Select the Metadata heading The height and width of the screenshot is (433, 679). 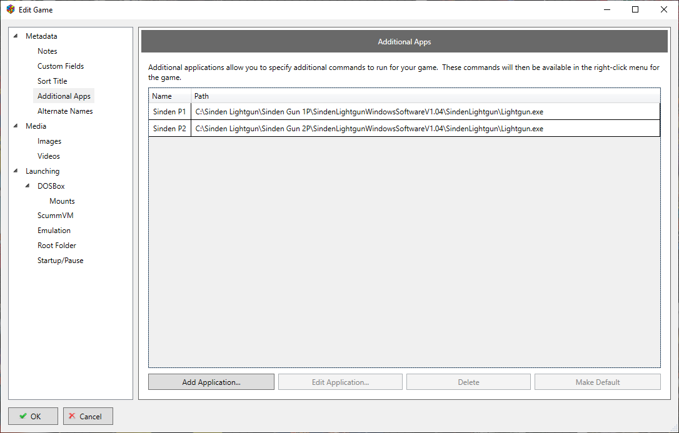pos(41,36)
